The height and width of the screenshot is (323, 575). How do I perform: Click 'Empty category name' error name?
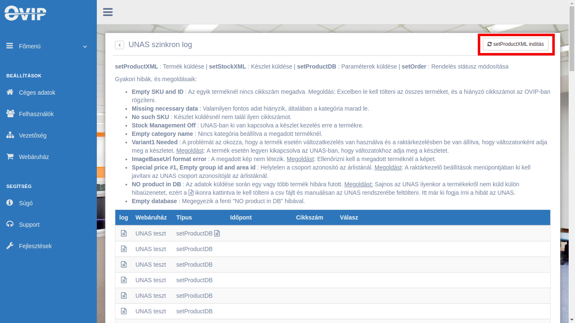162,134
